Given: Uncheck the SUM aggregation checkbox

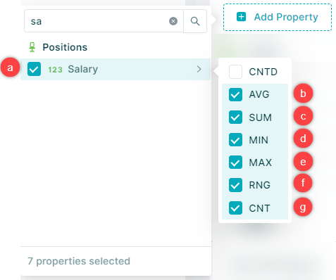Looking at the screenshot, I should coord(235,117).
